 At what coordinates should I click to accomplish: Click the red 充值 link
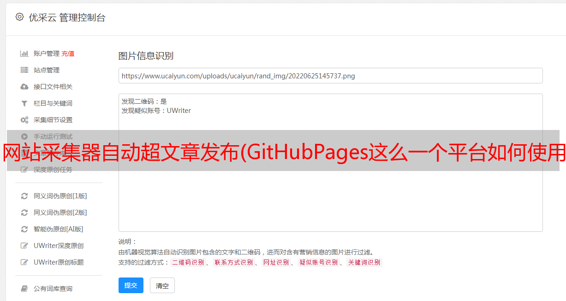pyautogui.click(x=68, y=53)
